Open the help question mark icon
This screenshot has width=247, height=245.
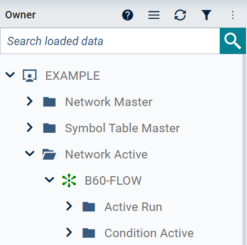[x=128, y=15]
